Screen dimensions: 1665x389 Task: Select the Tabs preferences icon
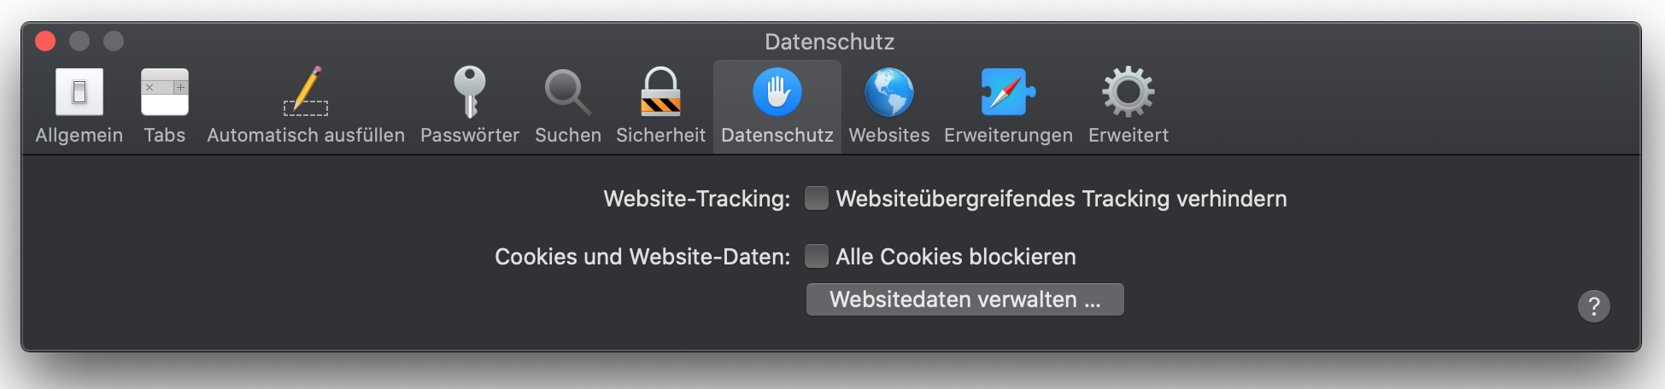(165, 92)
